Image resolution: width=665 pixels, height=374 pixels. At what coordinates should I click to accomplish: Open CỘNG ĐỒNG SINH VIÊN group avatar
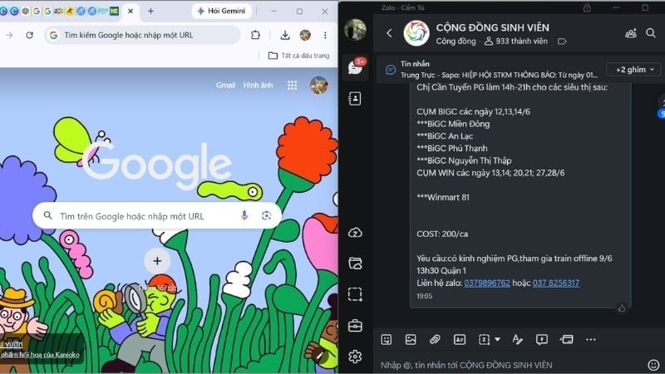[416, 33]
